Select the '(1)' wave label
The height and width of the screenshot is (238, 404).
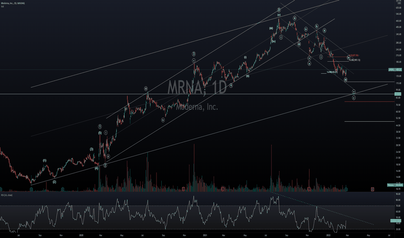click(45, 161)
